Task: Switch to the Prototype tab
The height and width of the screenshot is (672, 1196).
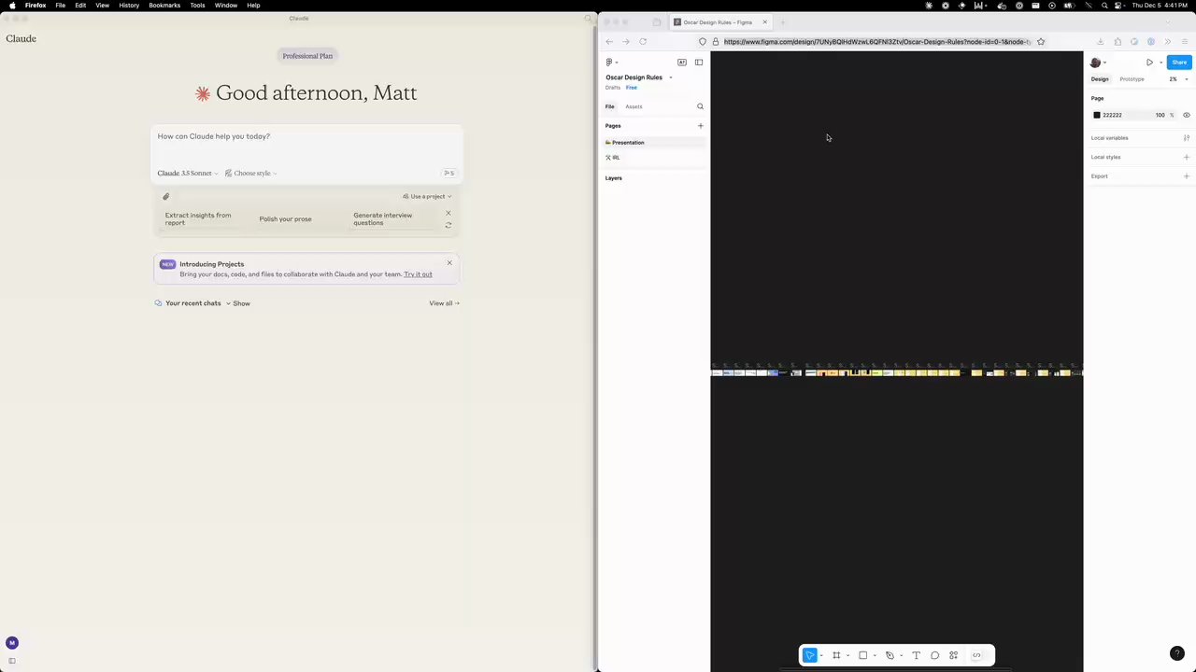Action: 1132,79
